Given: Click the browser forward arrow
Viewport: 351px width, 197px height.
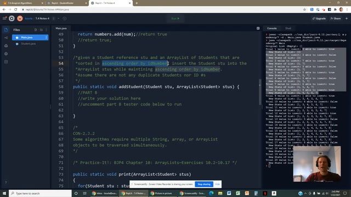Looking at the screenshot, I should [x=10, y=10].
